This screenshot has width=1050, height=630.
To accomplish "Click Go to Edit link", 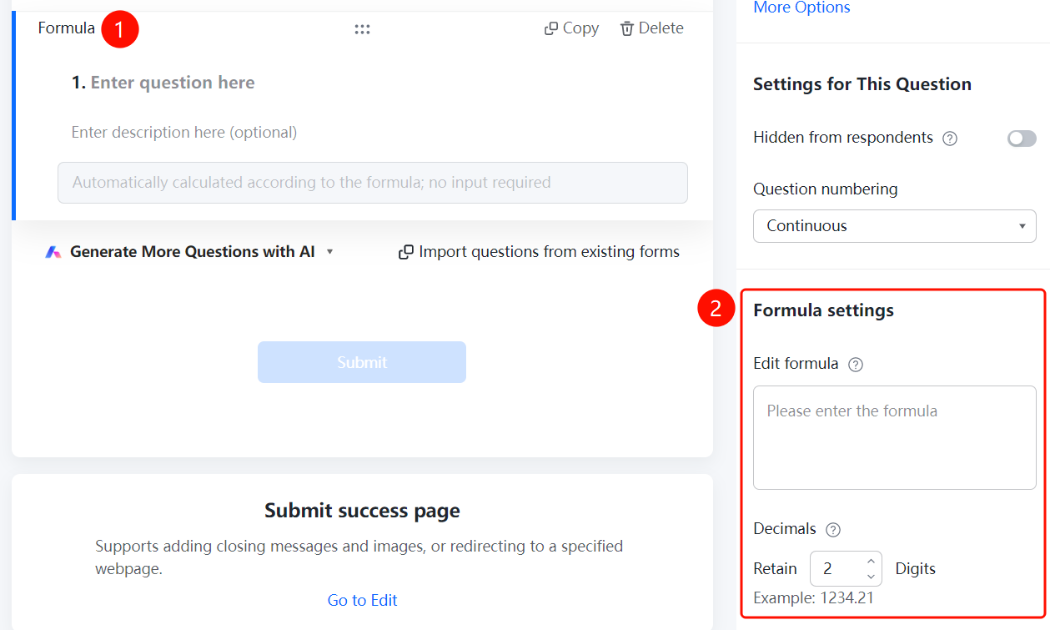I will [x=362, y=601].
